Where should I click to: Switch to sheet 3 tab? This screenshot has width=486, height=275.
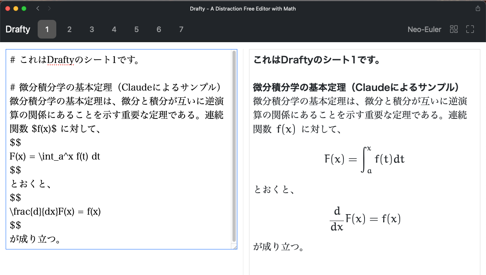(x=92, y=29)
